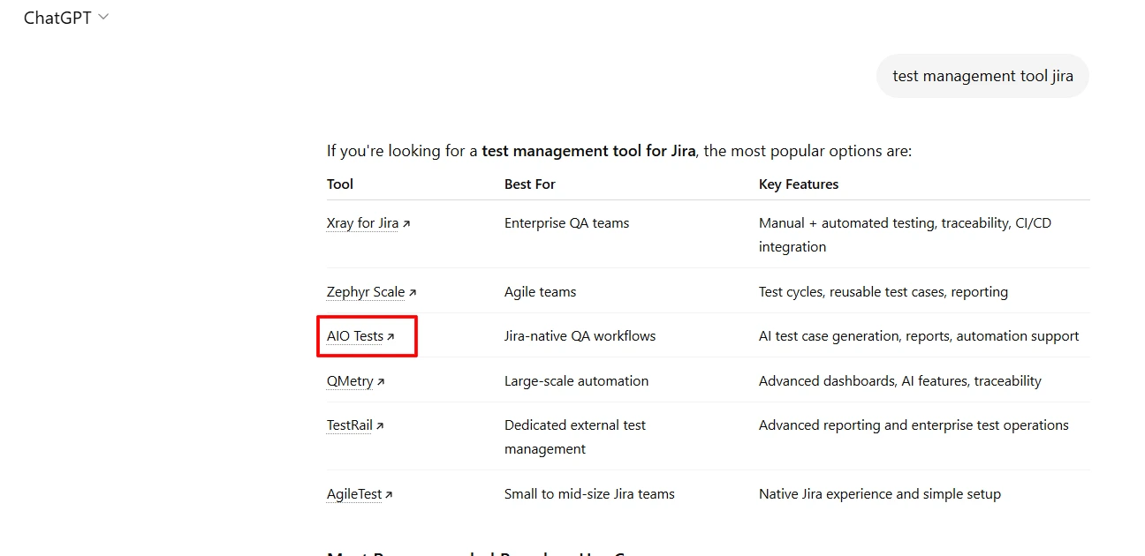The image size is (1145, 556).
Task: Click the 'Large-scale automation' cell
Action: pos(576,381)
